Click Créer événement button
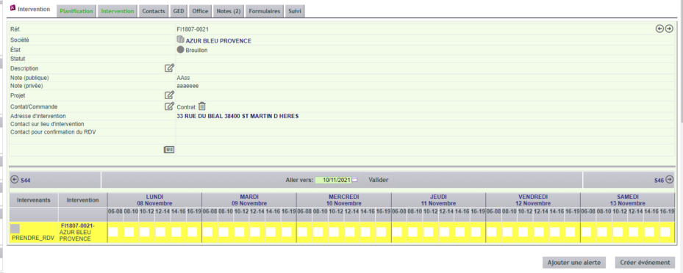This screenshot has width=683, height=273. (x=645, y=263)
